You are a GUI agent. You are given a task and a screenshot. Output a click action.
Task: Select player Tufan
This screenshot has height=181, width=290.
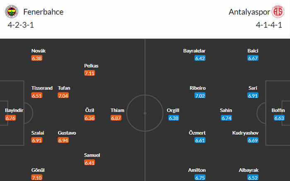click(x=64, y=88)
